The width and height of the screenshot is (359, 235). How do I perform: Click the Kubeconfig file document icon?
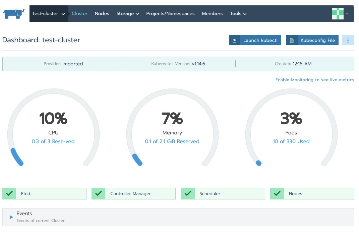(291, 40)
